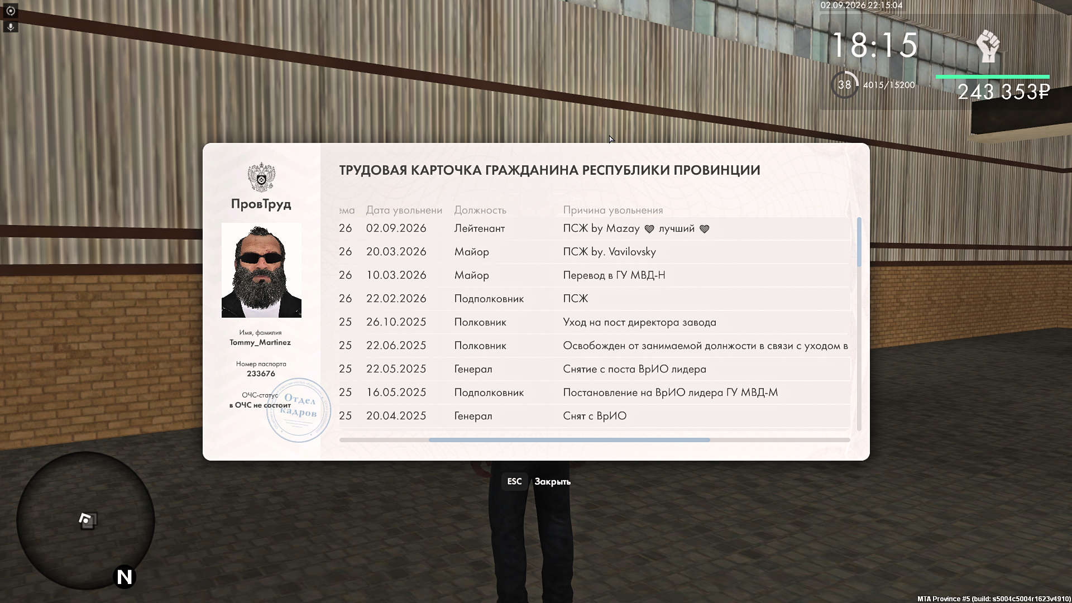Click the player marker icon on the minimap
The image size is (1072, 603).
tap(87, 520)
